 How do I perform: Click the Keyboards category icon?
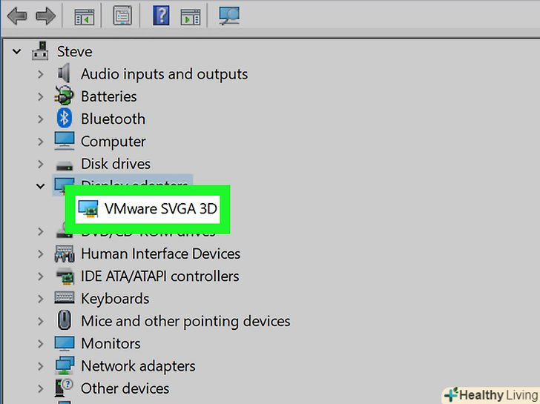[x=65, y=299]
